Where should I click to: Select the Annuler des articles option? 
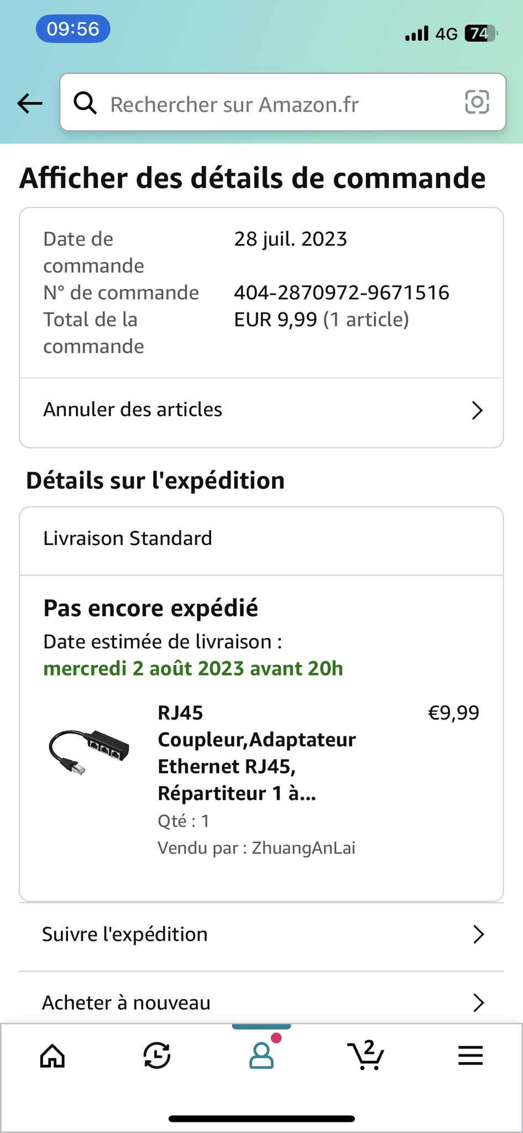click(x=133, y=410)
